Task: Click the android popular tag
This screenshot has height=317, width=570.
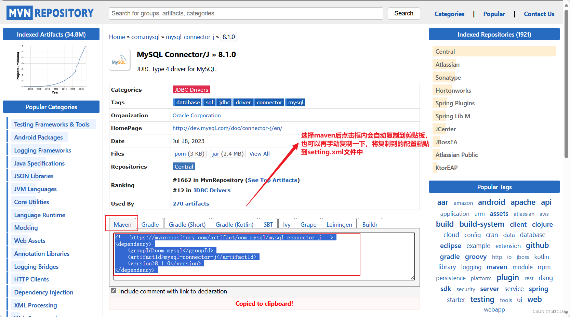Action: click(x=491, y=202)
